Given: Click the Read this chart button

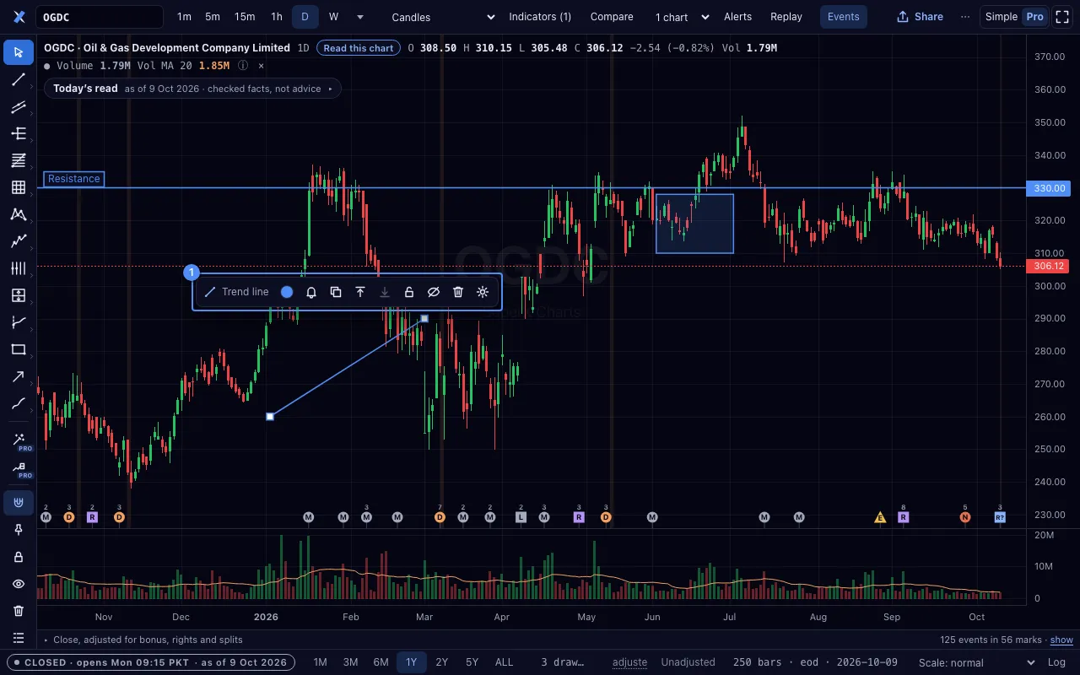Looking at the screenshot, I should [x=359, y=48].
